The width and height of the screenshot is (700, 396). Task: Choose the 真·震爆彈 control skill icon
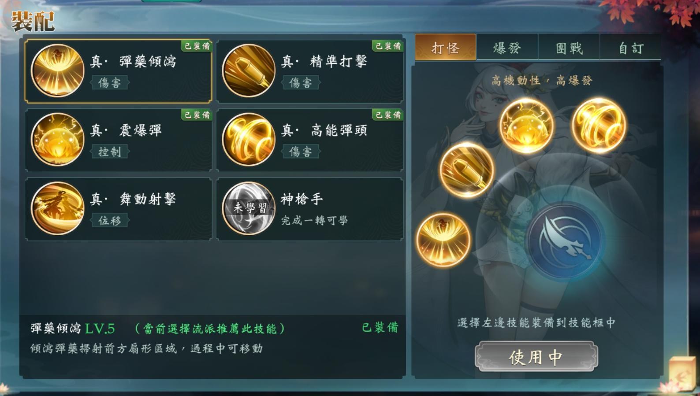(x=58, y=139)
